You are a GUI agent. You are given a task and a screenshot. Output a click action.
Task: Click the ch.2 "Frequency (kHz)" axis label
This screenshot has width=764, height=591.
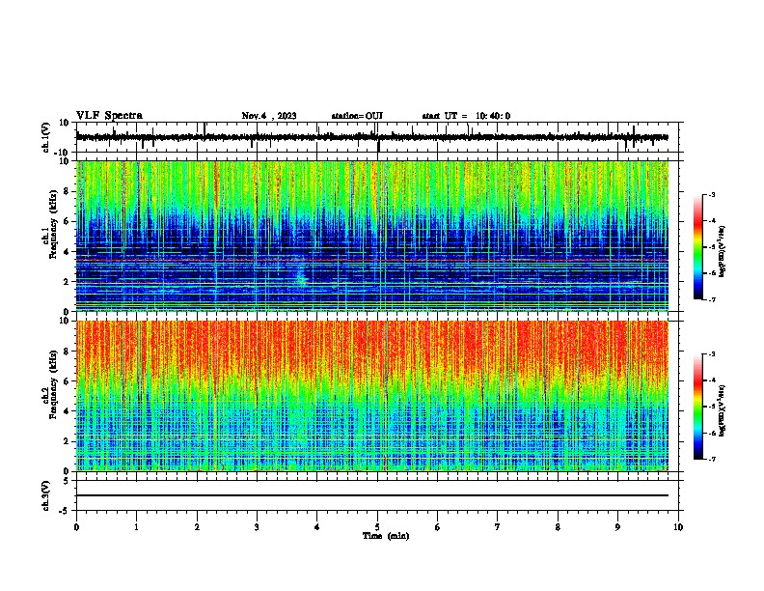53,384
